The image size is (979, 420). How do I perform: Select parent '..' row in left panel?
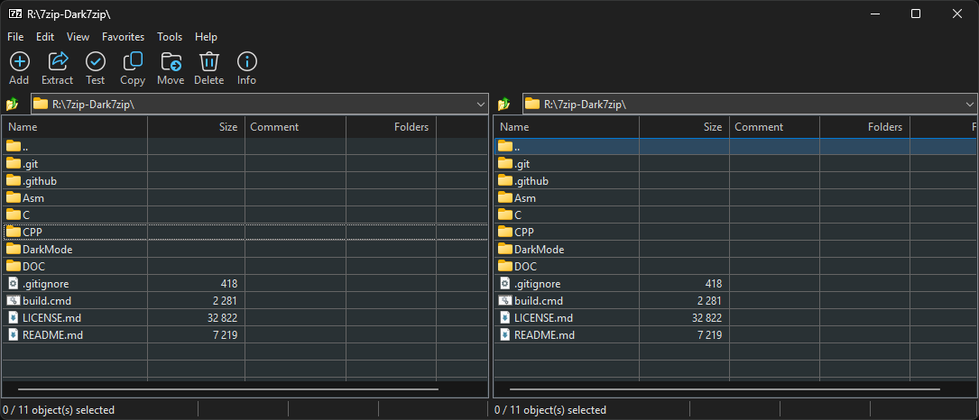tap(245, 147)
